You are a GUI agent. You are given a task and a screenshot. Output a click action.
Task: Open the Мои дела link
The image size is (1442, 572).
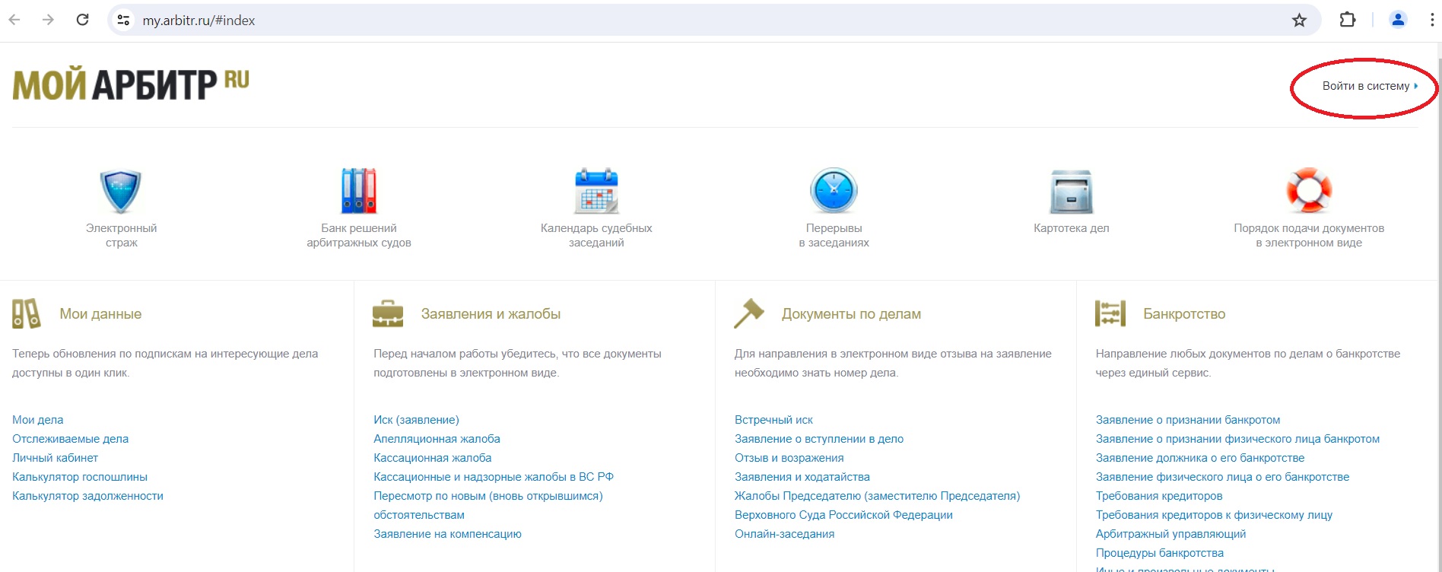(x=38, y=420)
